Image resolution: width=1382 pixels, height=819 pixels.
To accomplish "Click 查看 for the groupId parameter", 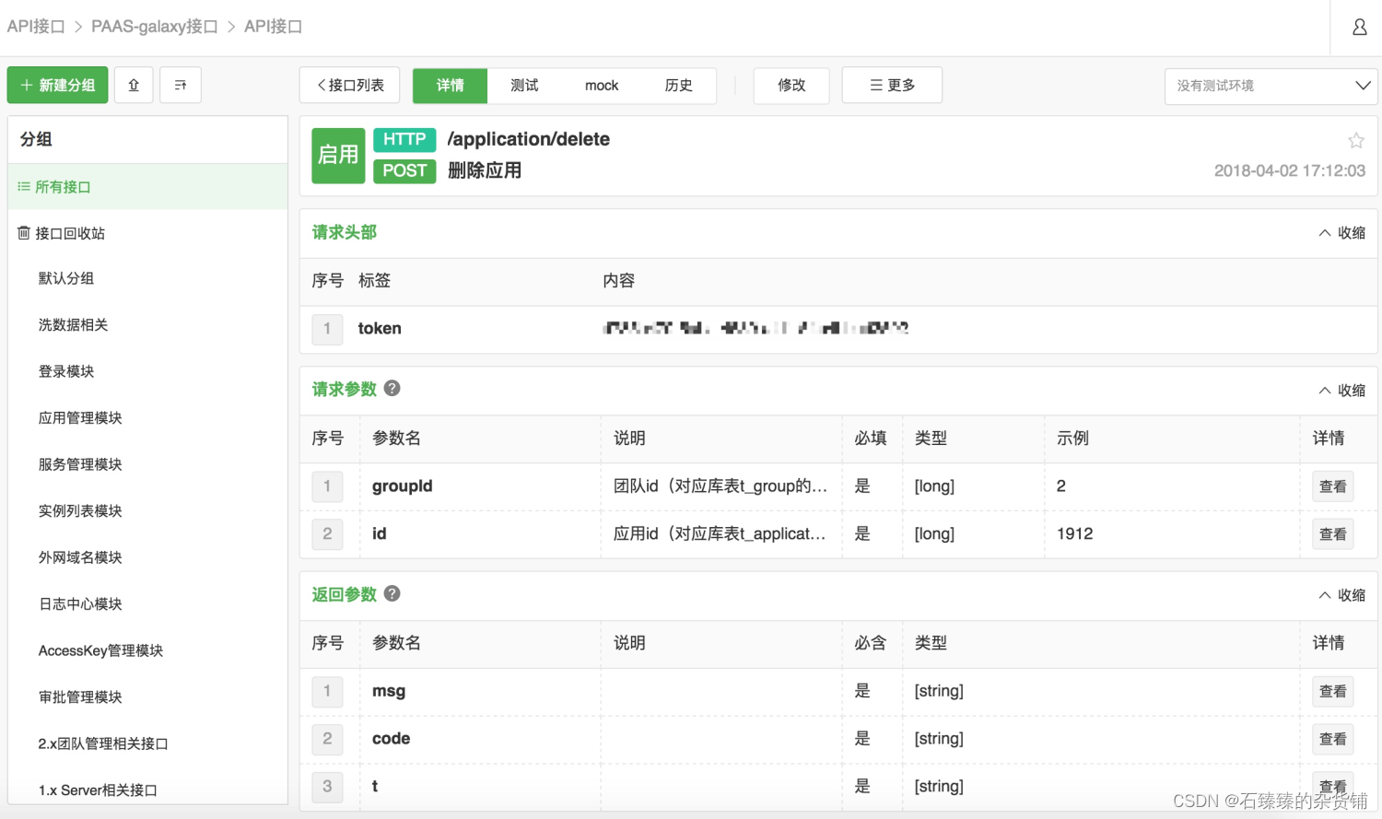I will click(x=1332, y=486).
